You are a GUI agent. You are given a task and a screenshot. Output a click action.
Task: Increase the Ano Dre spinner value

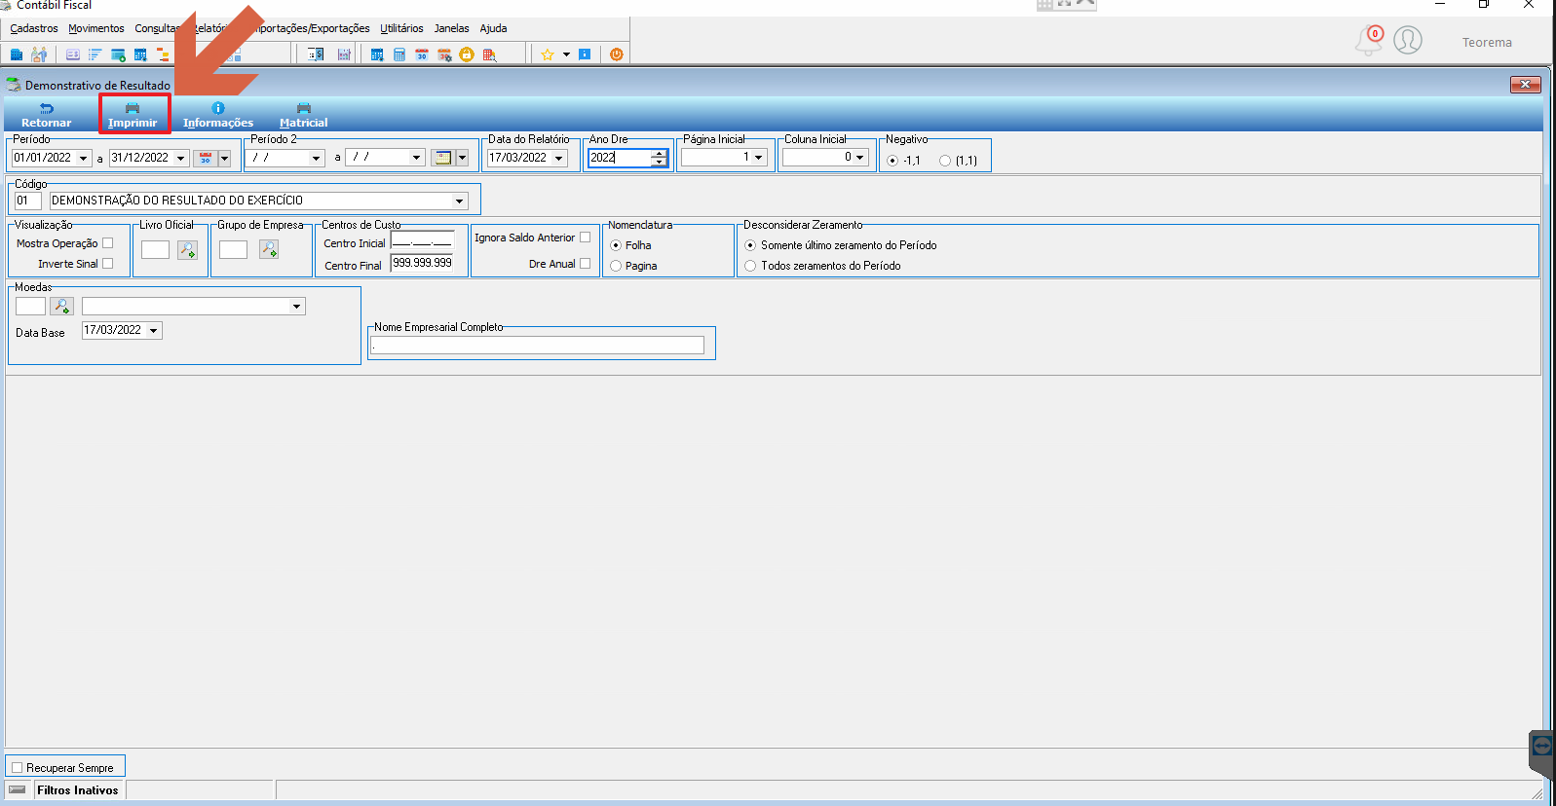[660, 153]
